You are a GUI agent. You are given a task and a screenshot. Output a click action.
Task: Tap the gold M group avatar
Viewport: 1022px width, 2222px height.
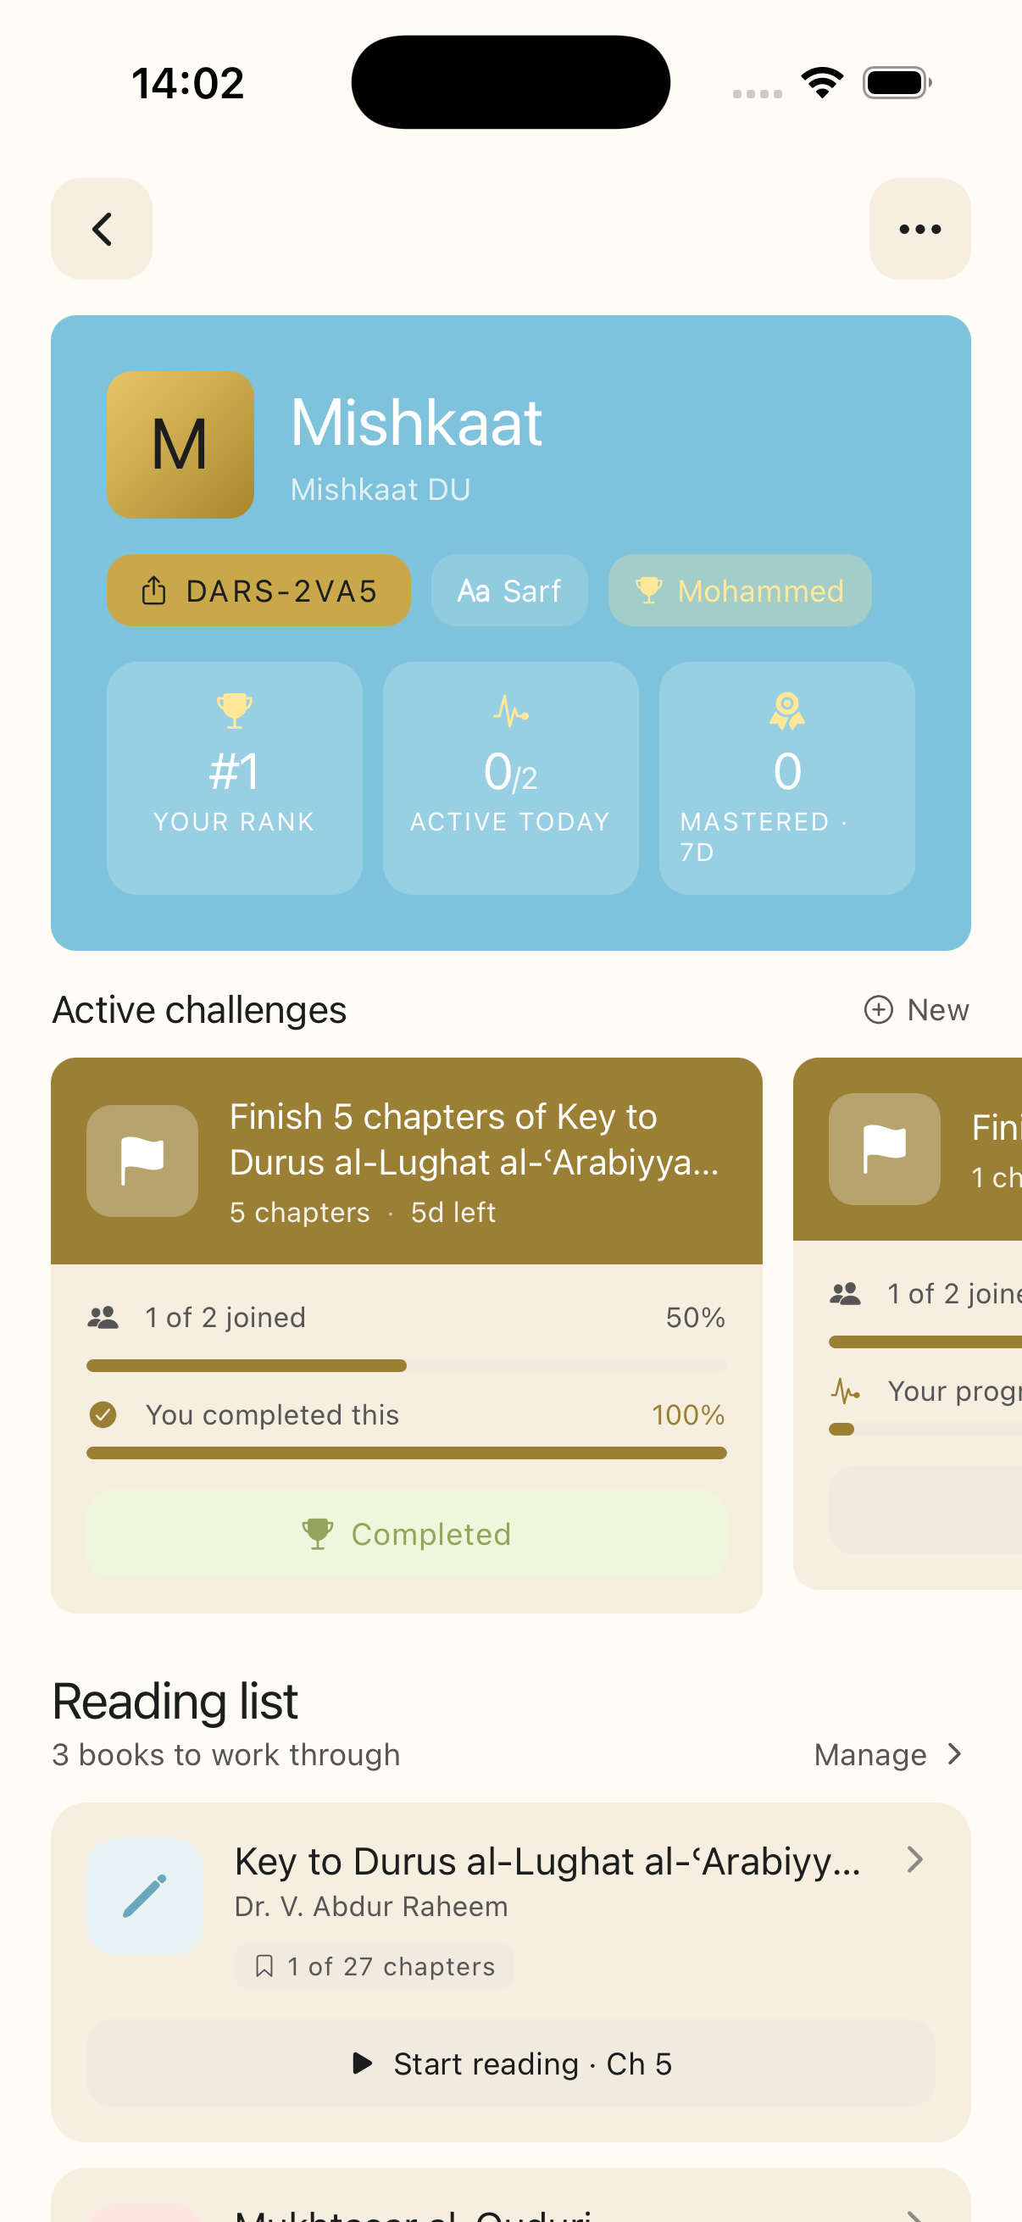click(x=181, y=445)
